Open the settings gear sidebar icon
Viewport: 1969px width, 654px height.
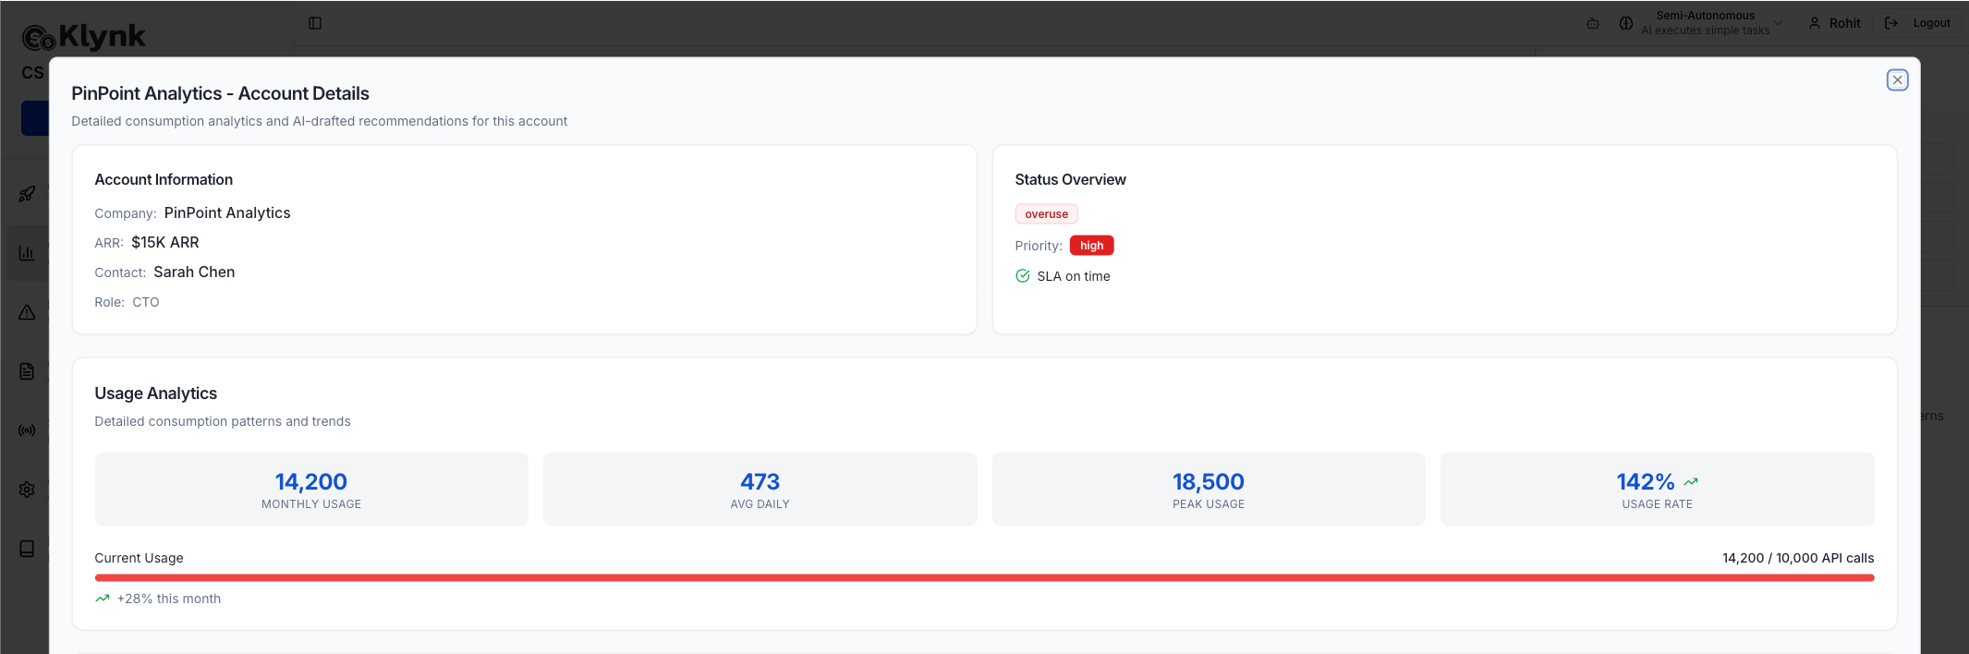pos(27,490)
